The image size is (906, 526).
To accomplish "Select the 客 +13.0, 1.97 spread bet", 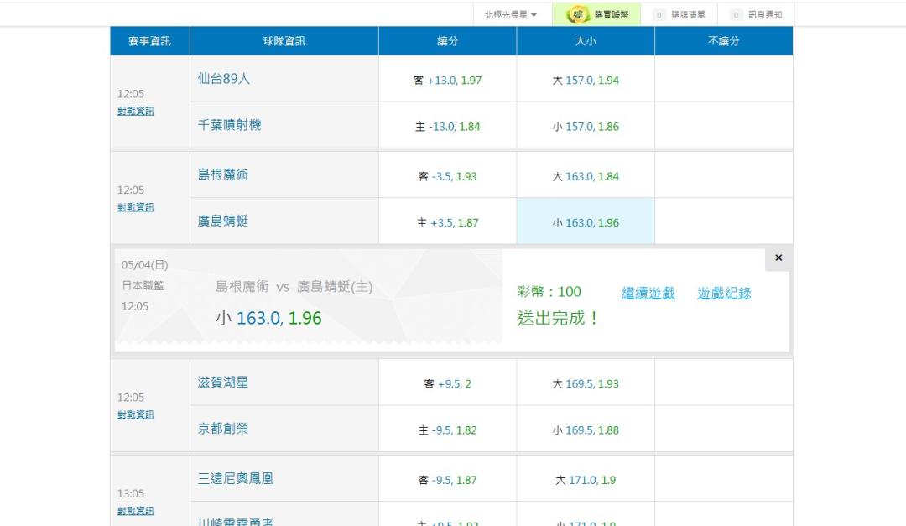I will point(448,80).
